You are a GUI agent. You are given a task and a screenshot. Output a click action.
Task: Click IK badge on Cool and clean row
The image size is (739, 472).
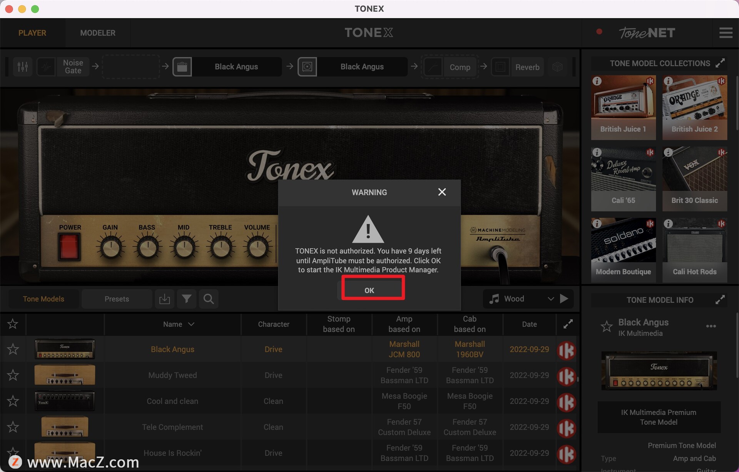tap(566, 402)
